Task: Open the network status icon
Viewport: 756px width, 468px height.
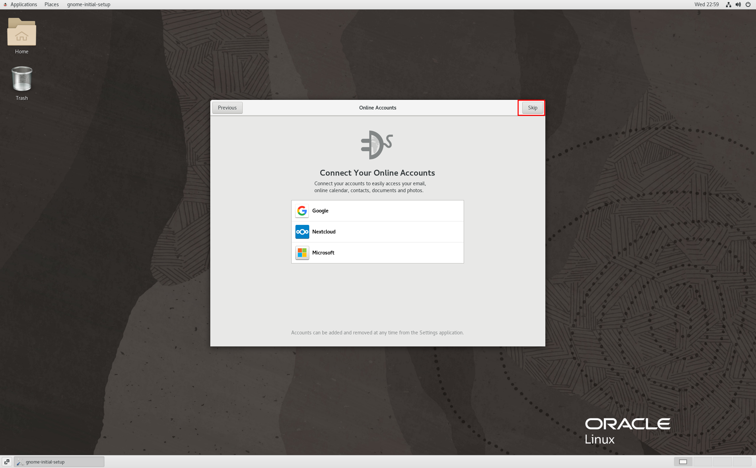Action: [x=728, y=4]
